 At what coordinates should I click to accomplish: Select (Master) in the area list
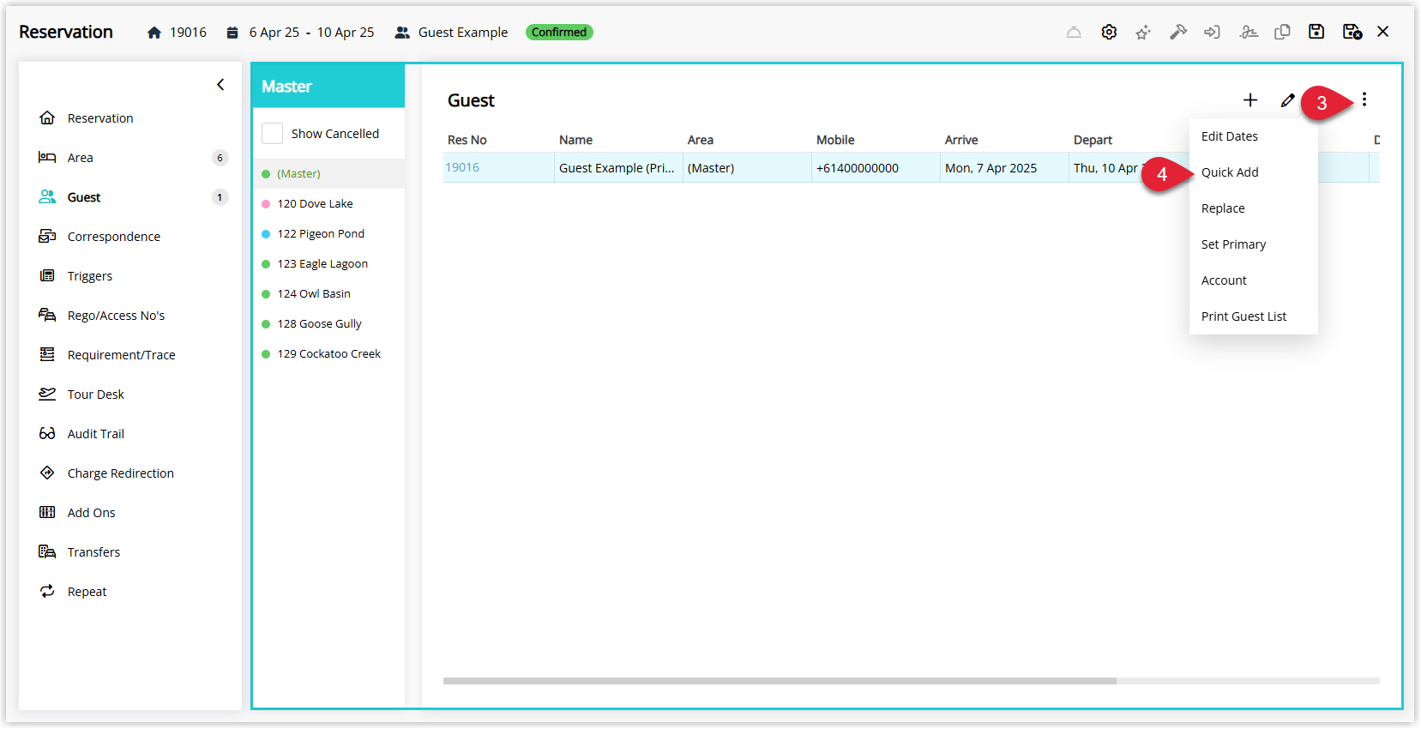click(x=328, y=173)
